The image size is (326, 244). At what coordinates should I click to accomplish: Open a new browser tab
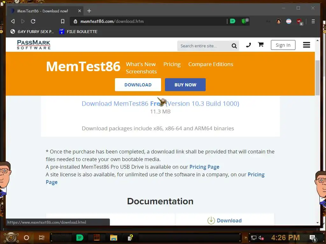[89, 11]
